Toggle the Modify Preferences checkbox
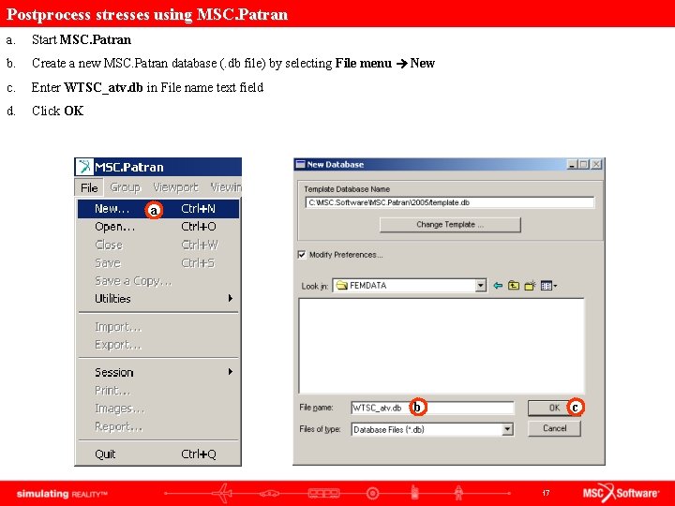The width and height of the screenshot is (675, 506). (x=302, y=255)
